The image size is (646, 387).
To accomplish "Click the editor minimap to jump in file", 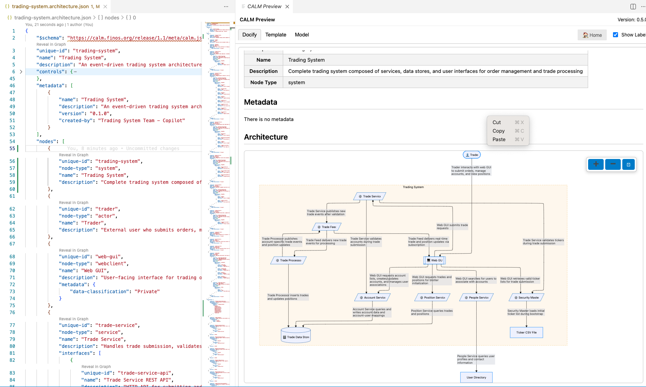I will (218, 194).
